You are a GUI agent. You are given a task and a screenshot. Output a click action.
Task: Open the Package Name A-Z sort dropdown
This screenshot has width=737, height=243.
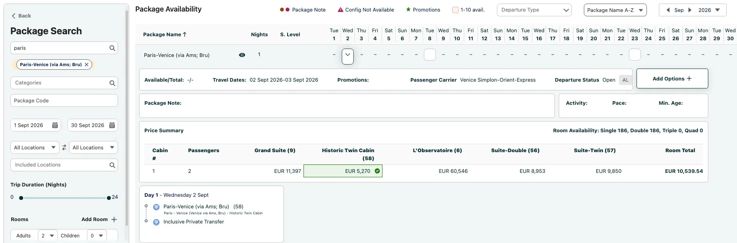615,10
